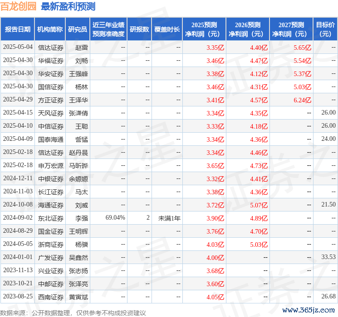Select the 2027预测净利润 column header
The width and height of the screenshot is (338, 317).
pyautogui.click(x=291, y=29)
